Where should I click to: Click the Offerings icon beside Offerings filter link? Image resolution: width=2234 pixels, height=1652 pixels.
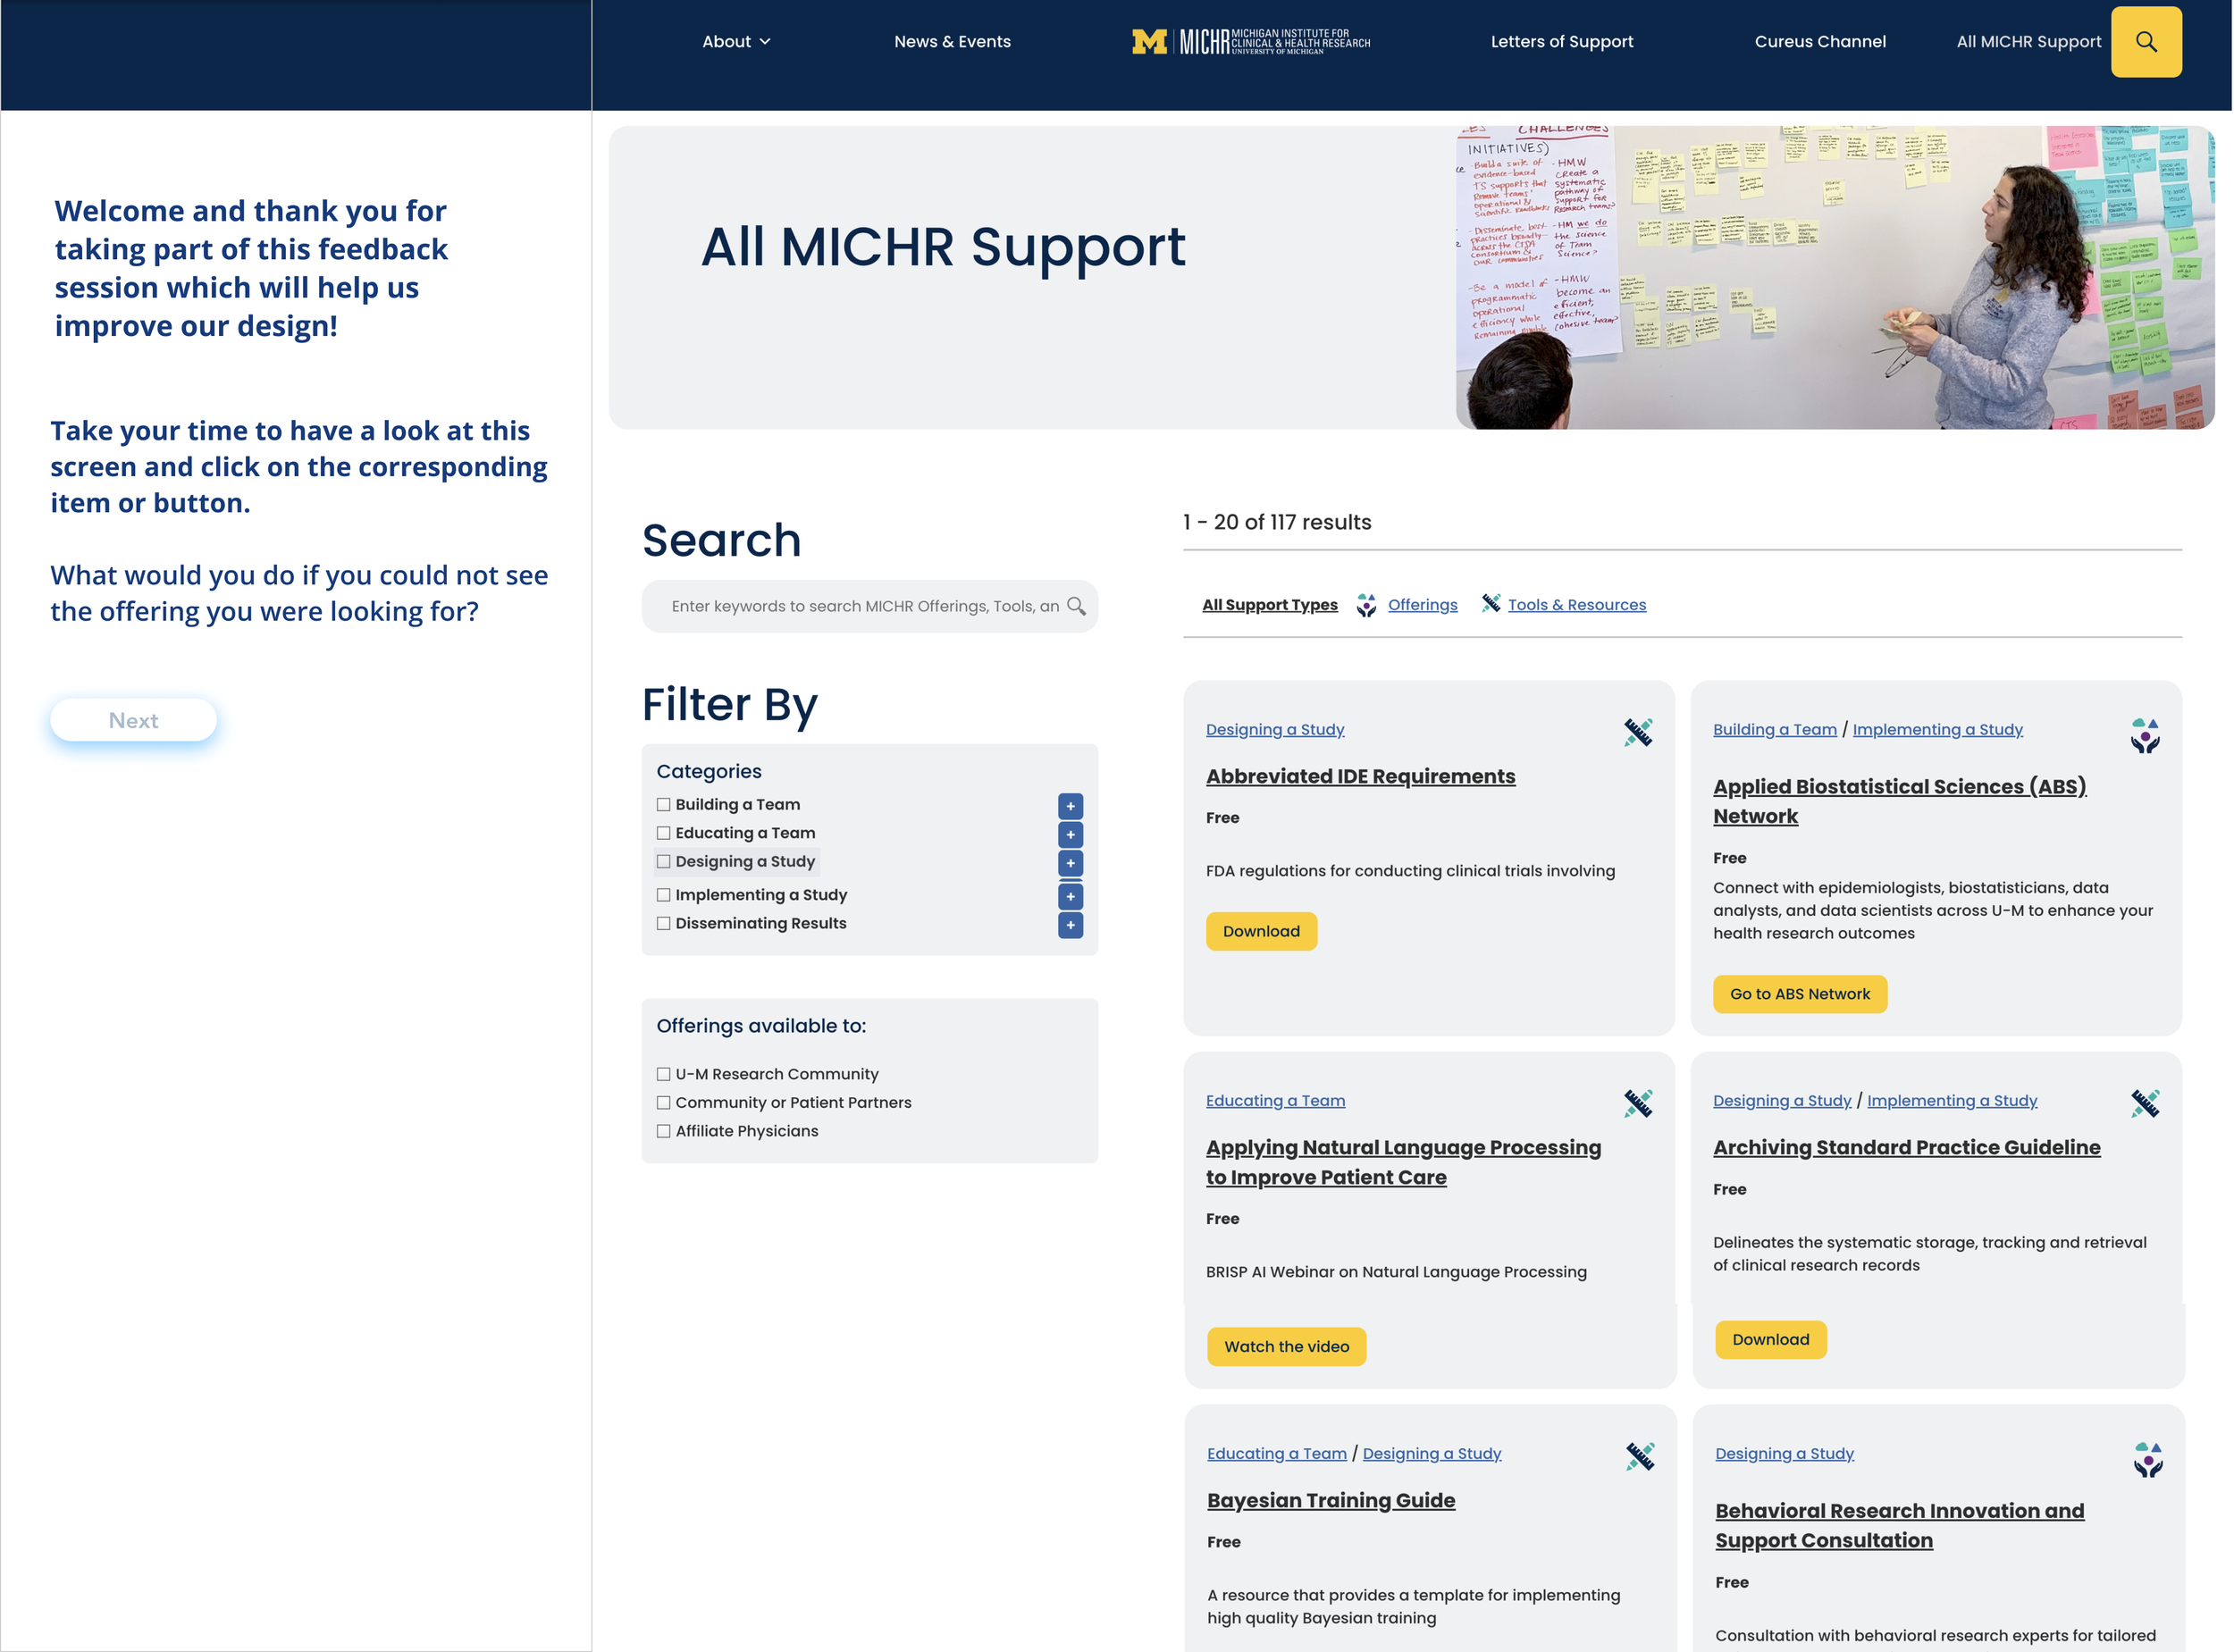click(1366, 605)
